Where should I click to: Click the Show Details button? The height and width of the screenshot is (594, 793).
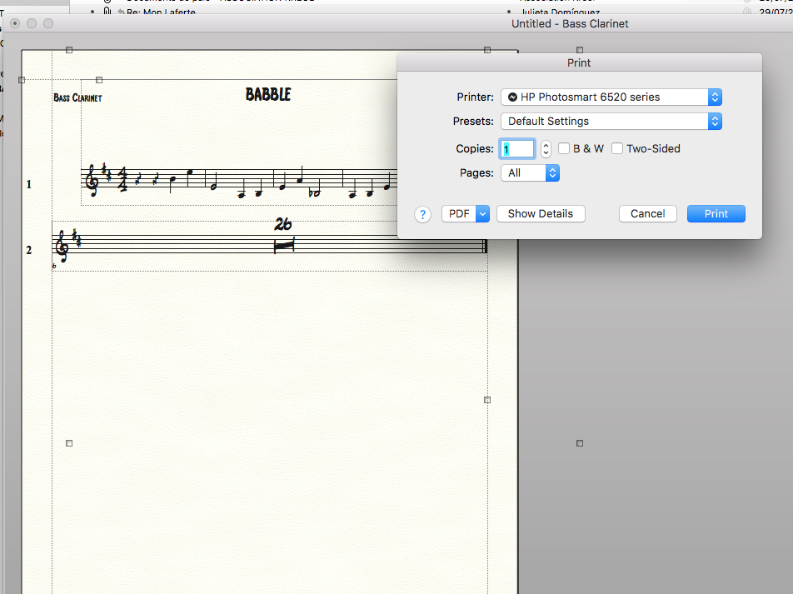tap(541, 214)
